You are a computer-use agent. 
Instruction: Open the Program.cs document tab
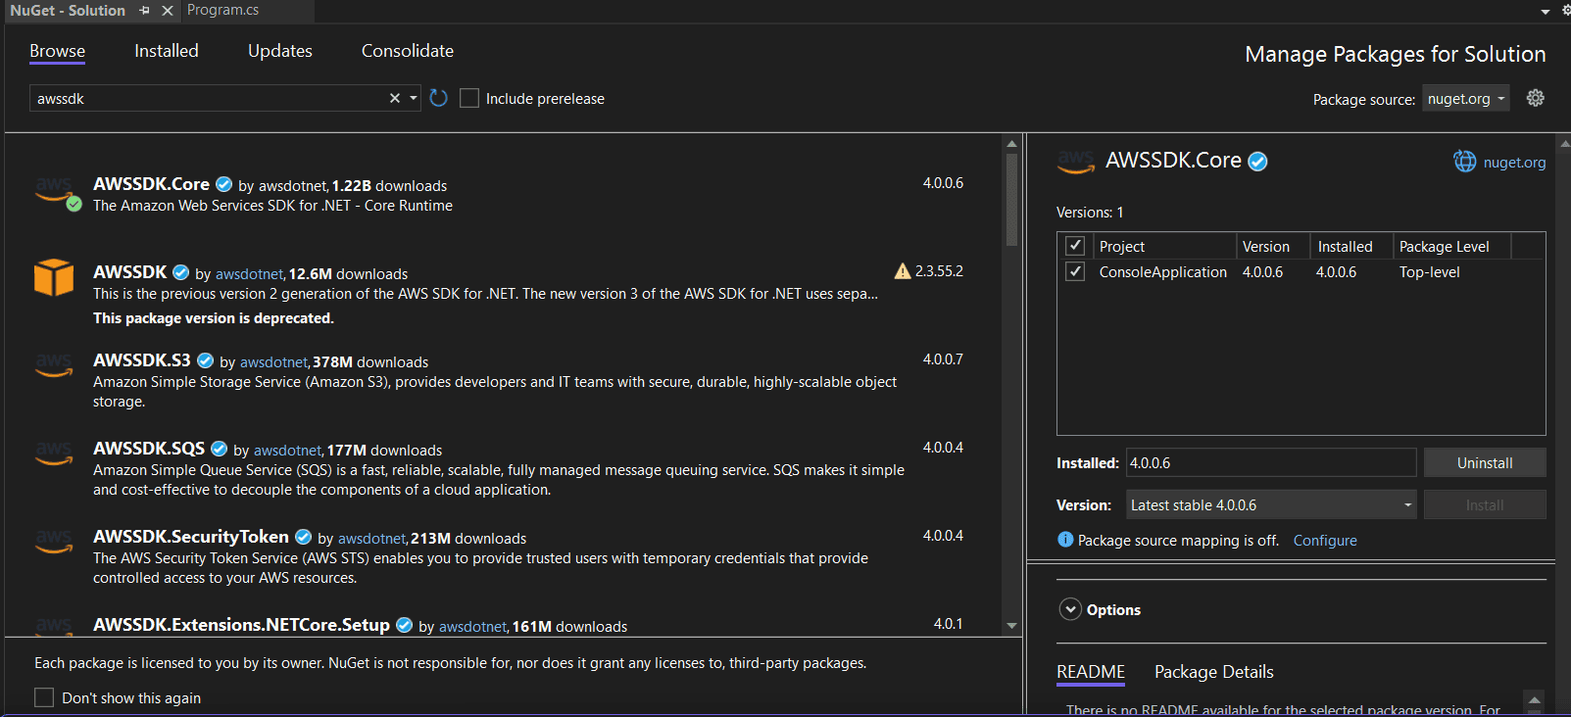point(223,10)
